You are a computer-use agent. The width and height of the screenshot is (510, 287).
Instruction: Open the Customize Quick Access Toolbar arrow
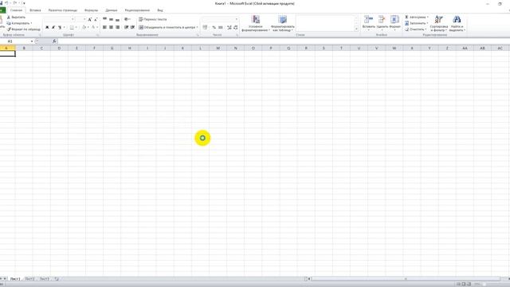point(24,3)
